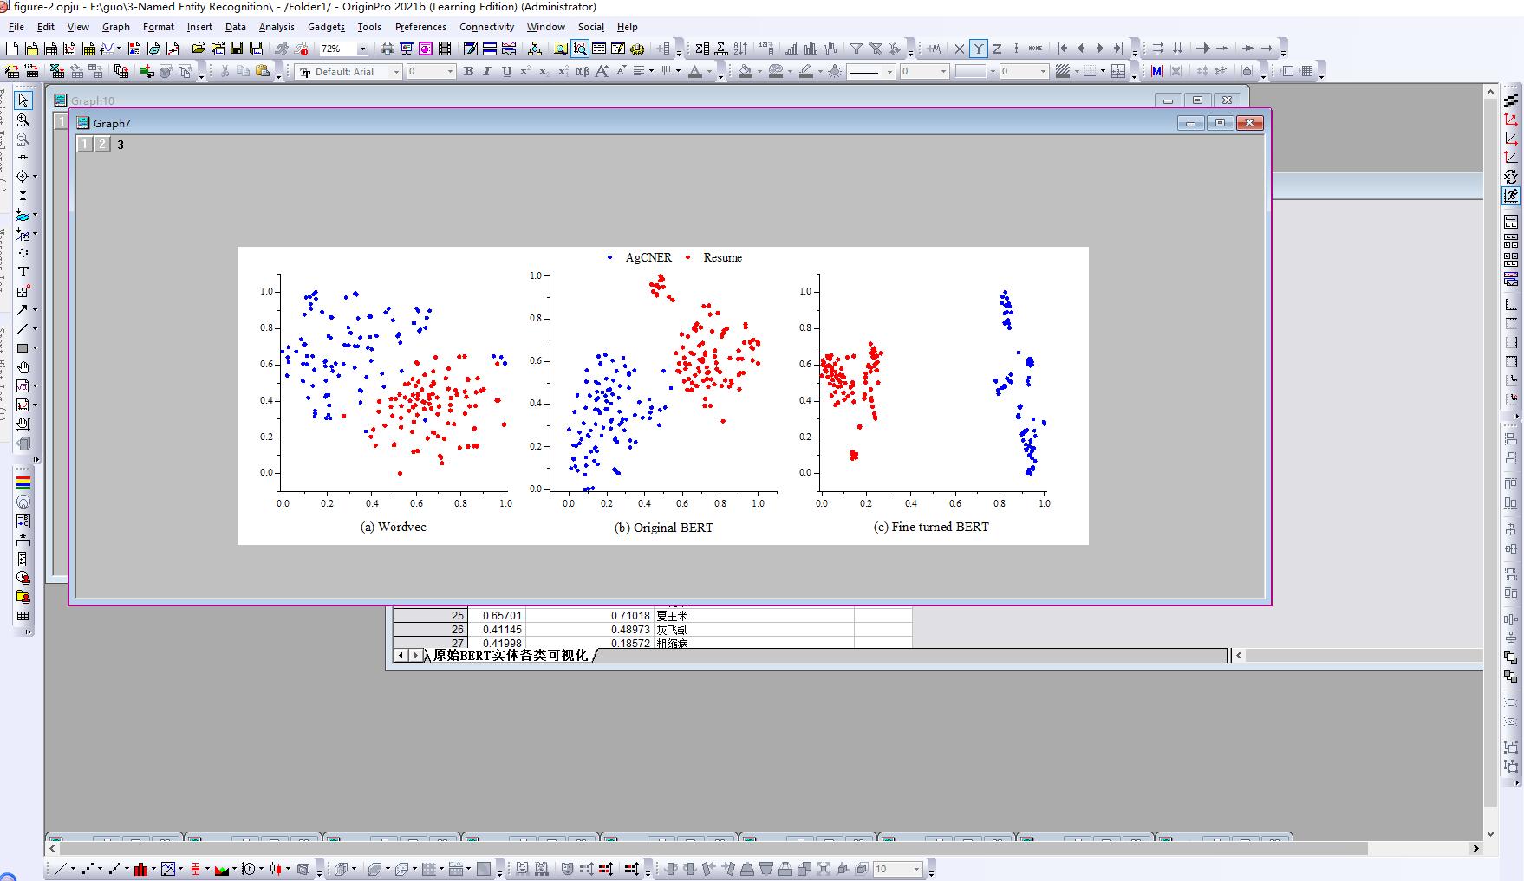Open the Gadgets menu

[x=326, y=27]
